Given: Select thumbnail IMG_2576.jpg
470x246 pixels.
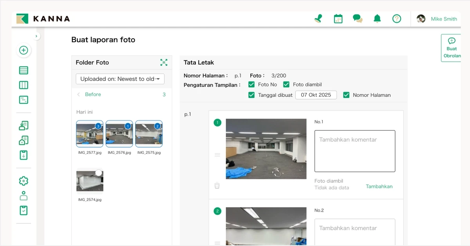Looking at the screenshot, I should click(x=119, y=134).
